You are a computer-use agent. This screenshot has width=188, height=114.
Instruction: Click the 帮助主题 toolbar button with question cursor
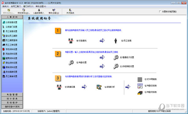click(x=54, y=11)
